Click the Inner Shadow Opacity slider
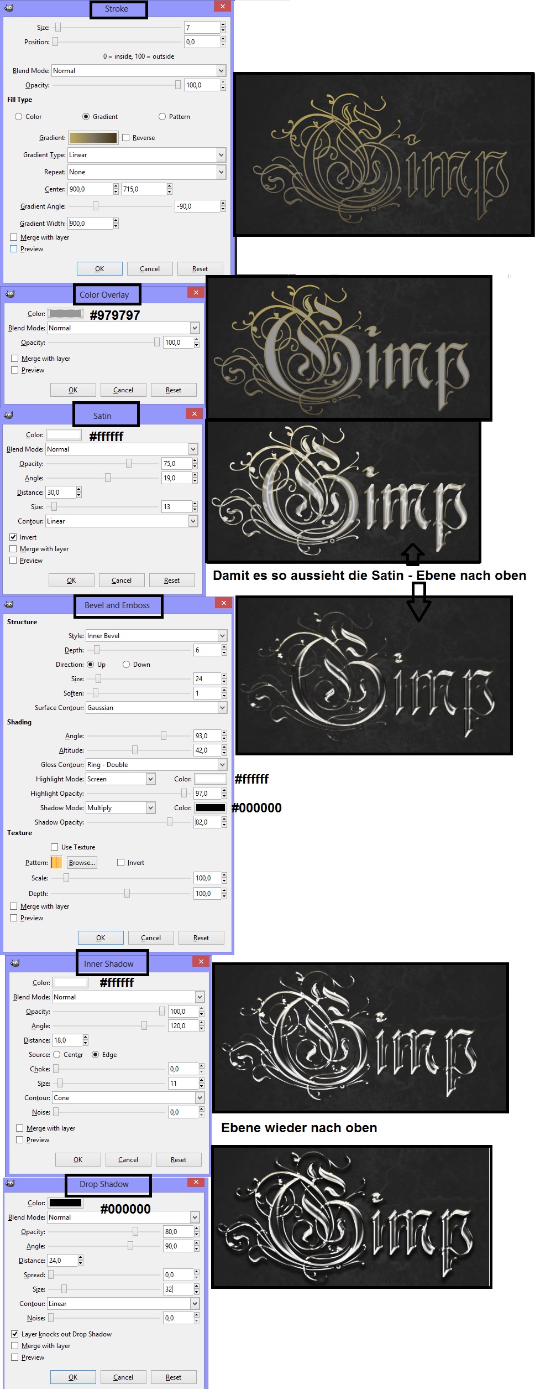Viewport: 535px width, 1389px height. coord(109,1012)
